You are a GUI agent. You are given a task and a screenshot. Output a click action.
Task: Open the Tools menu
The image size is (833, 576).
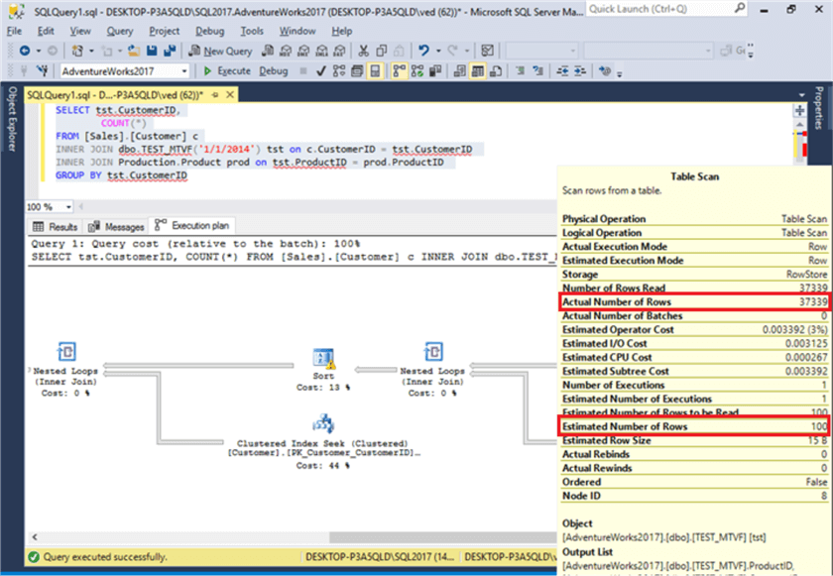tap(252, 31)
